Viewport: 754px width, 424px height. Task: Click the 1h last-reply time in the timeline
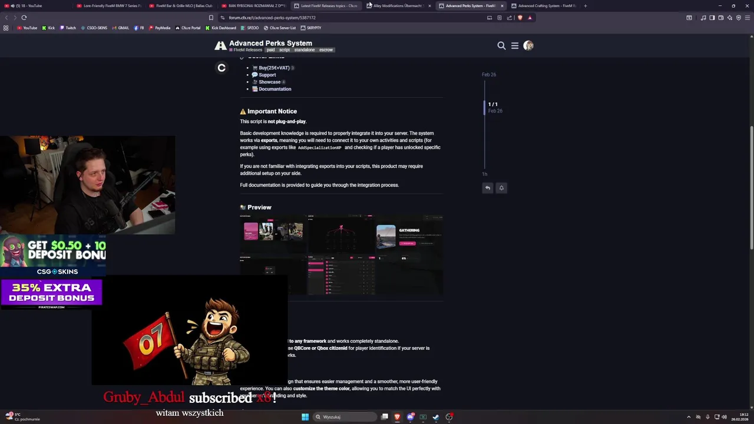(x=484, y=174)
